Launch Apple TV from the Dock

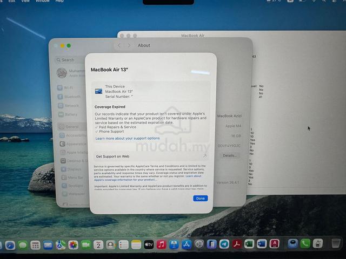coord(149,244)
